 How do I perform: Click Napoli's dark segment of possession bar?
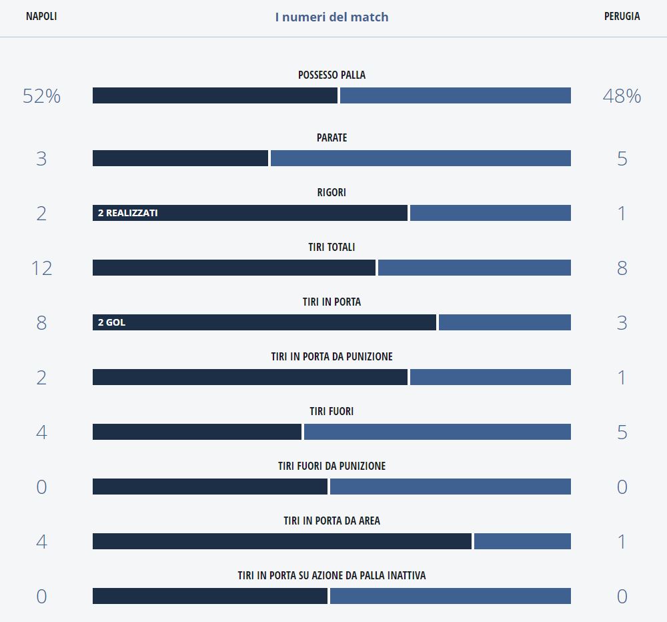pyautogui.click(x=215, y=95)
